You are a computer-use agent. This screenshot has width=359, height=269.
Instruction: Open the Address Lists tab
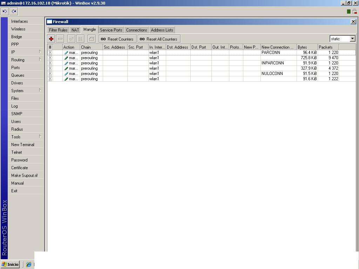pyautogui.click(x=162, y=30)
